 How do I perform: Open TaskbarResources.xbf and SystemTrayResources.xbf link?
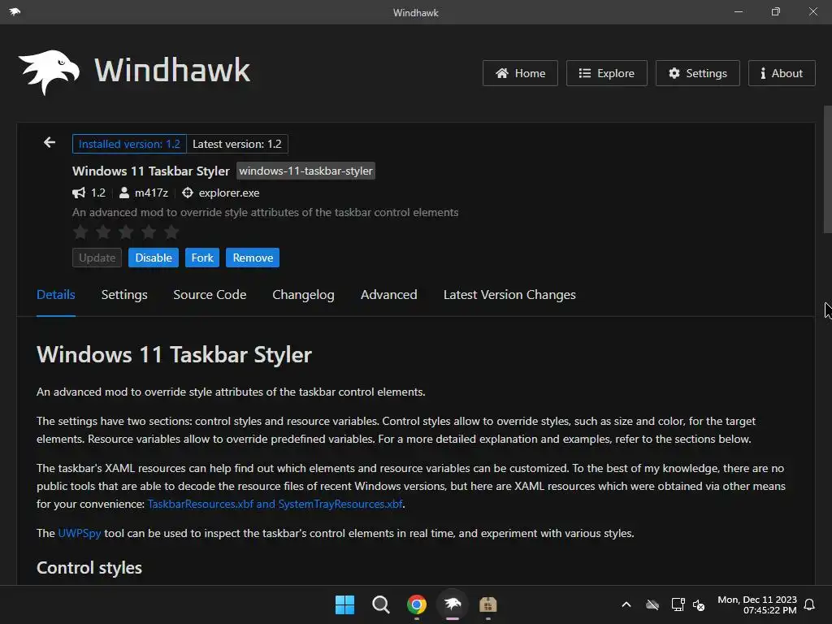[x=275, y=504]
